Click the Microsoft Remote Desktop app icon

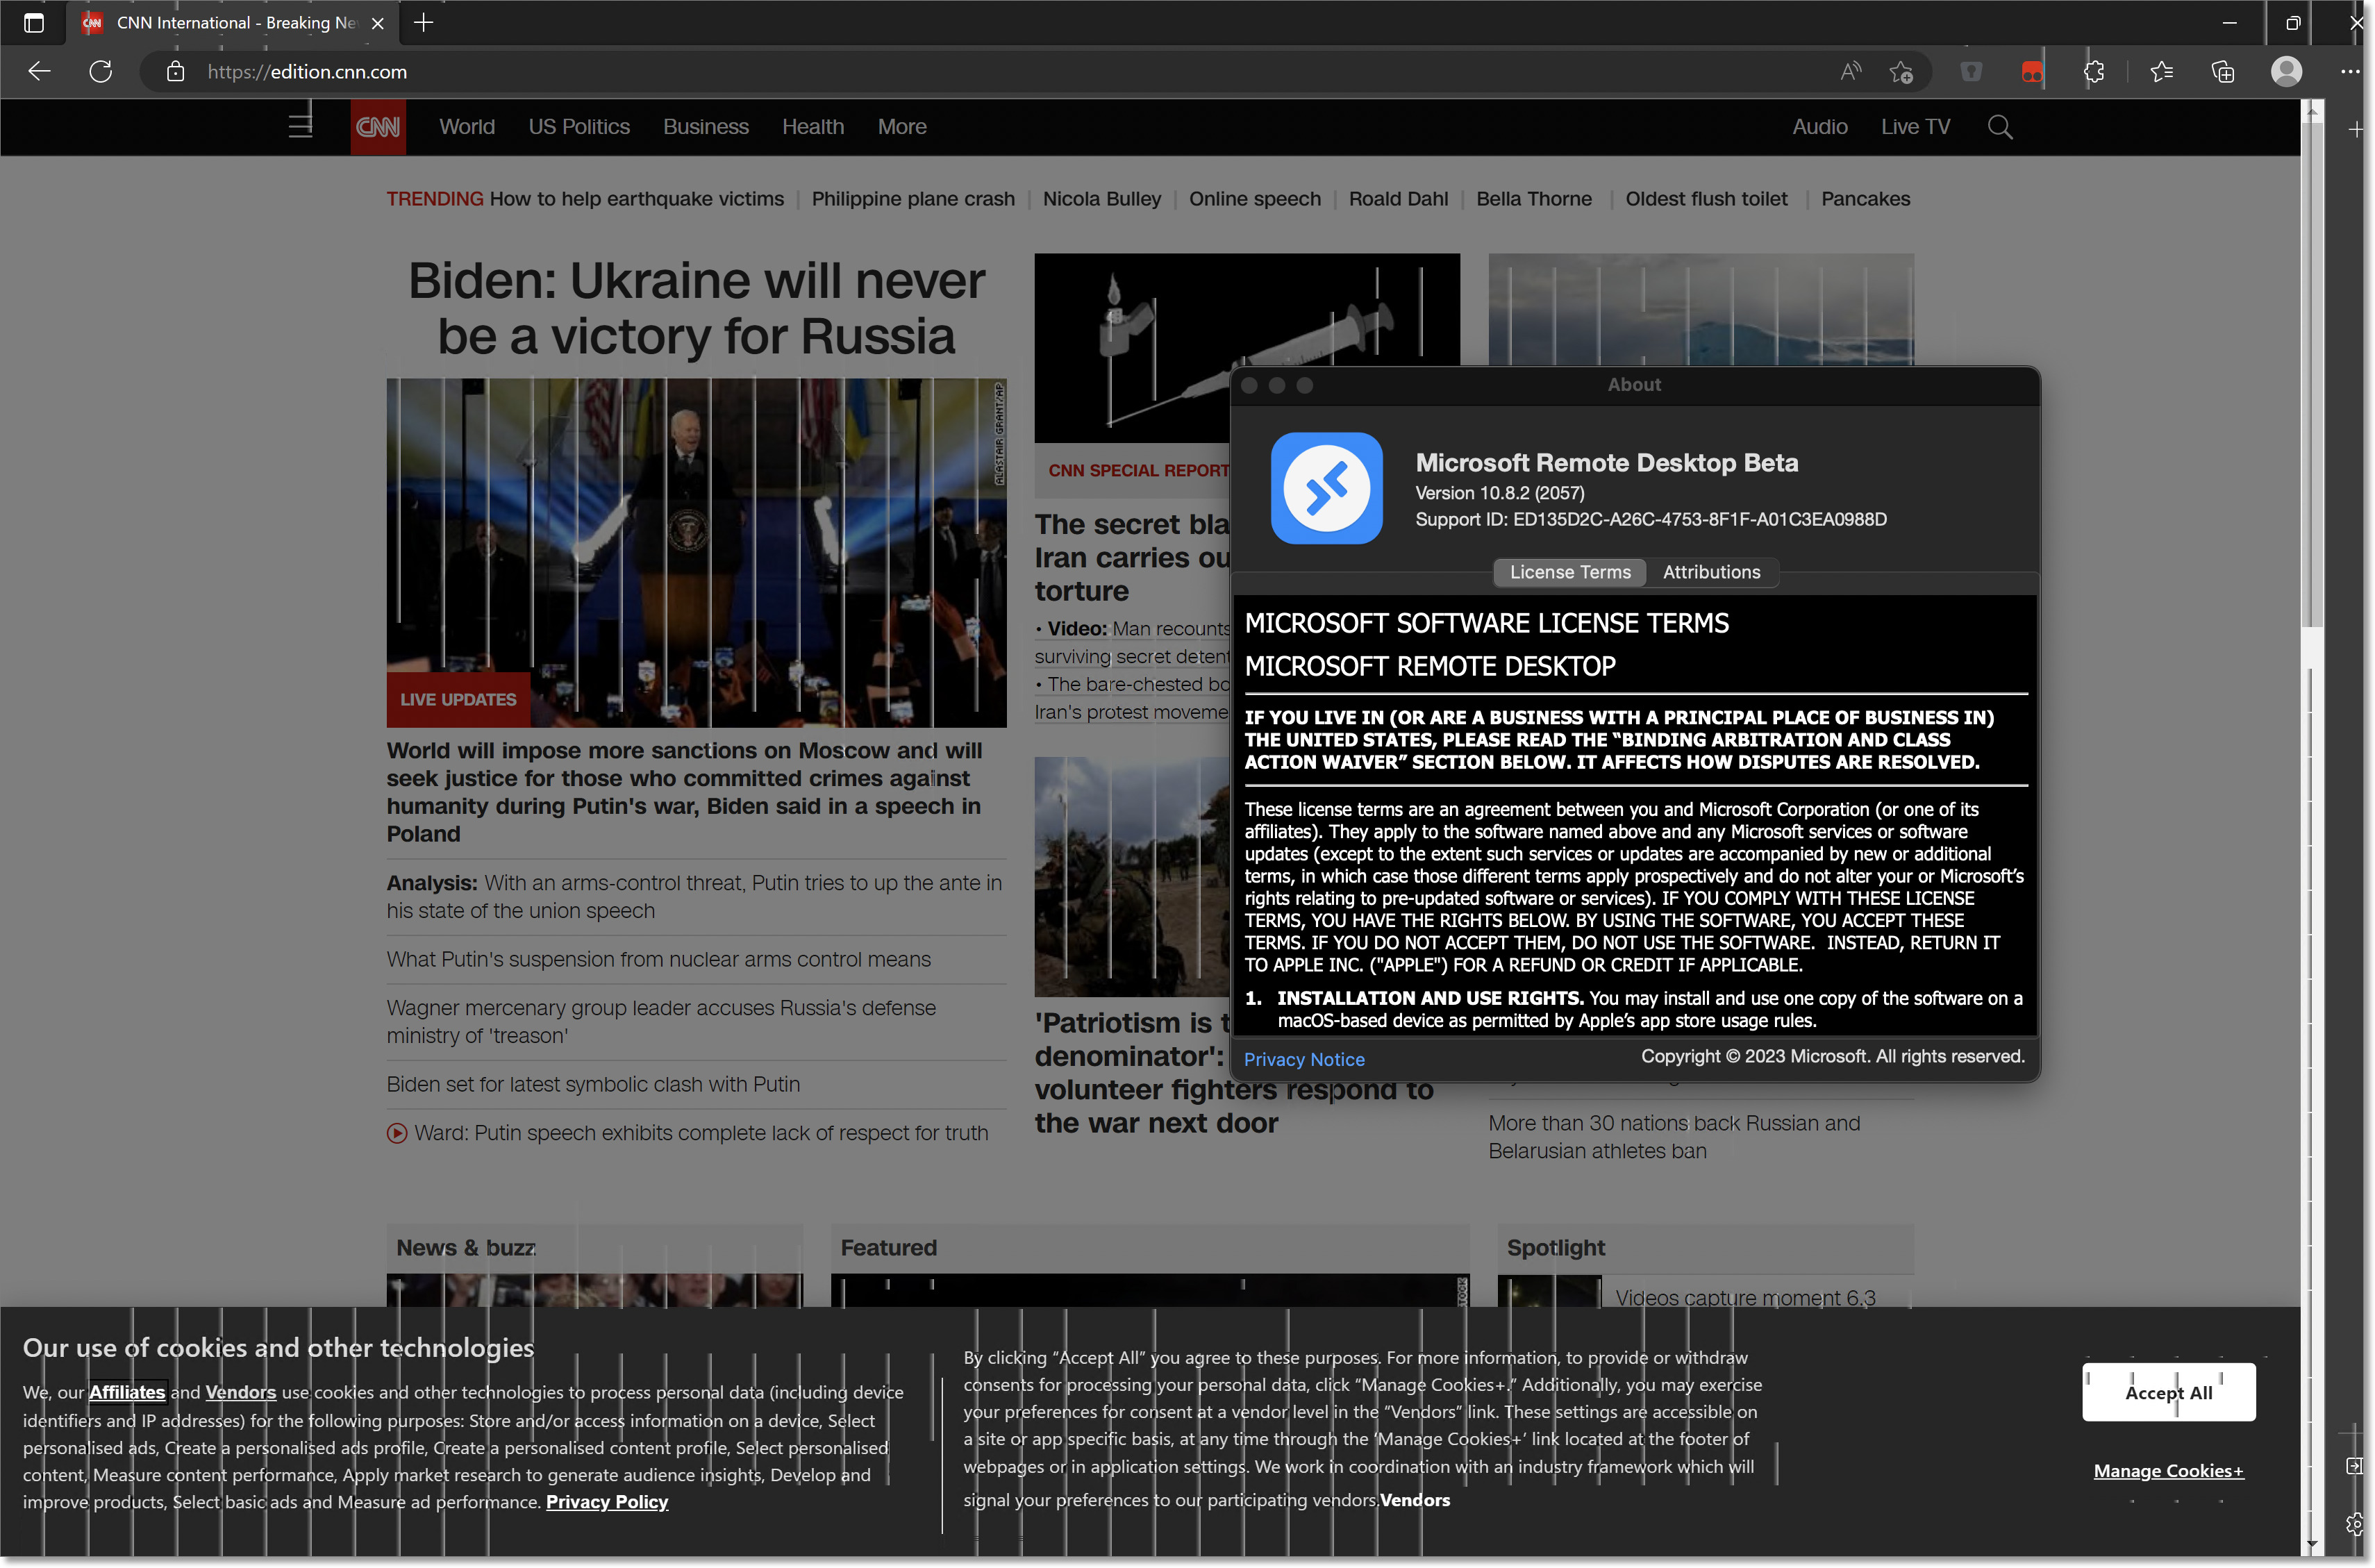(1326, 488)
